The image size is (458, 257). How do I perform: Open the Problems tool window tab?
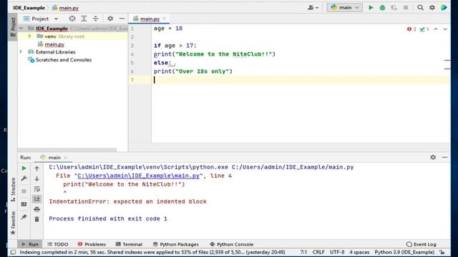92,244
